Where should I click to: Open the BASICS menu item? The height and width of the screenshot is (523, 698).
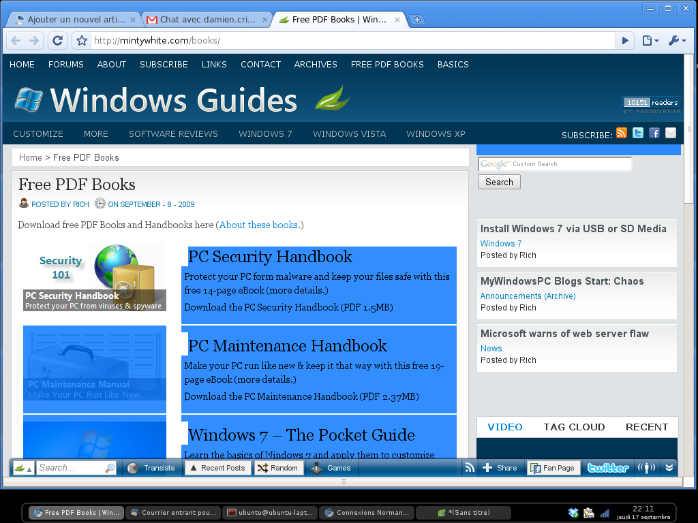[x=453, y=65]
